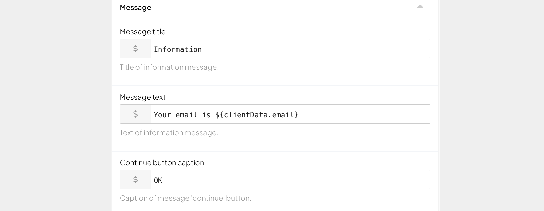Click the "Continue button caption" label
The image size is (544, 211).
pyautogui.click(x=162, y=162)
